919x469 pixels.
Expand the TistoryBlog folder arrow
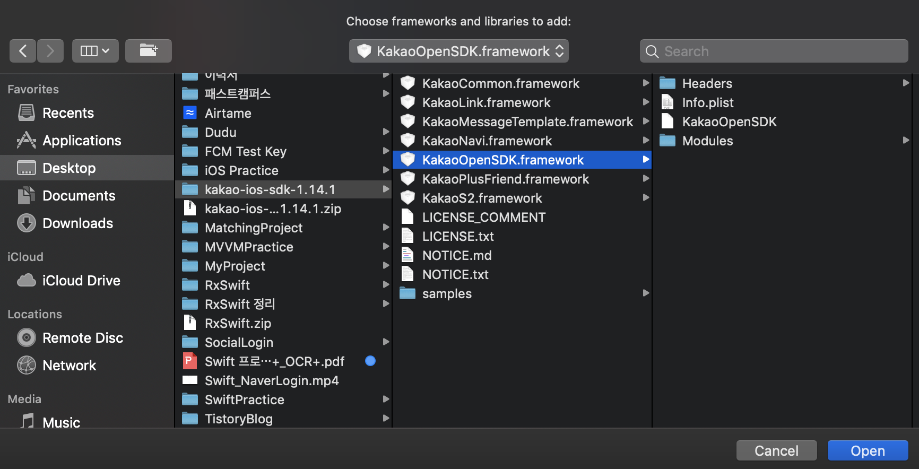(386, 418)
